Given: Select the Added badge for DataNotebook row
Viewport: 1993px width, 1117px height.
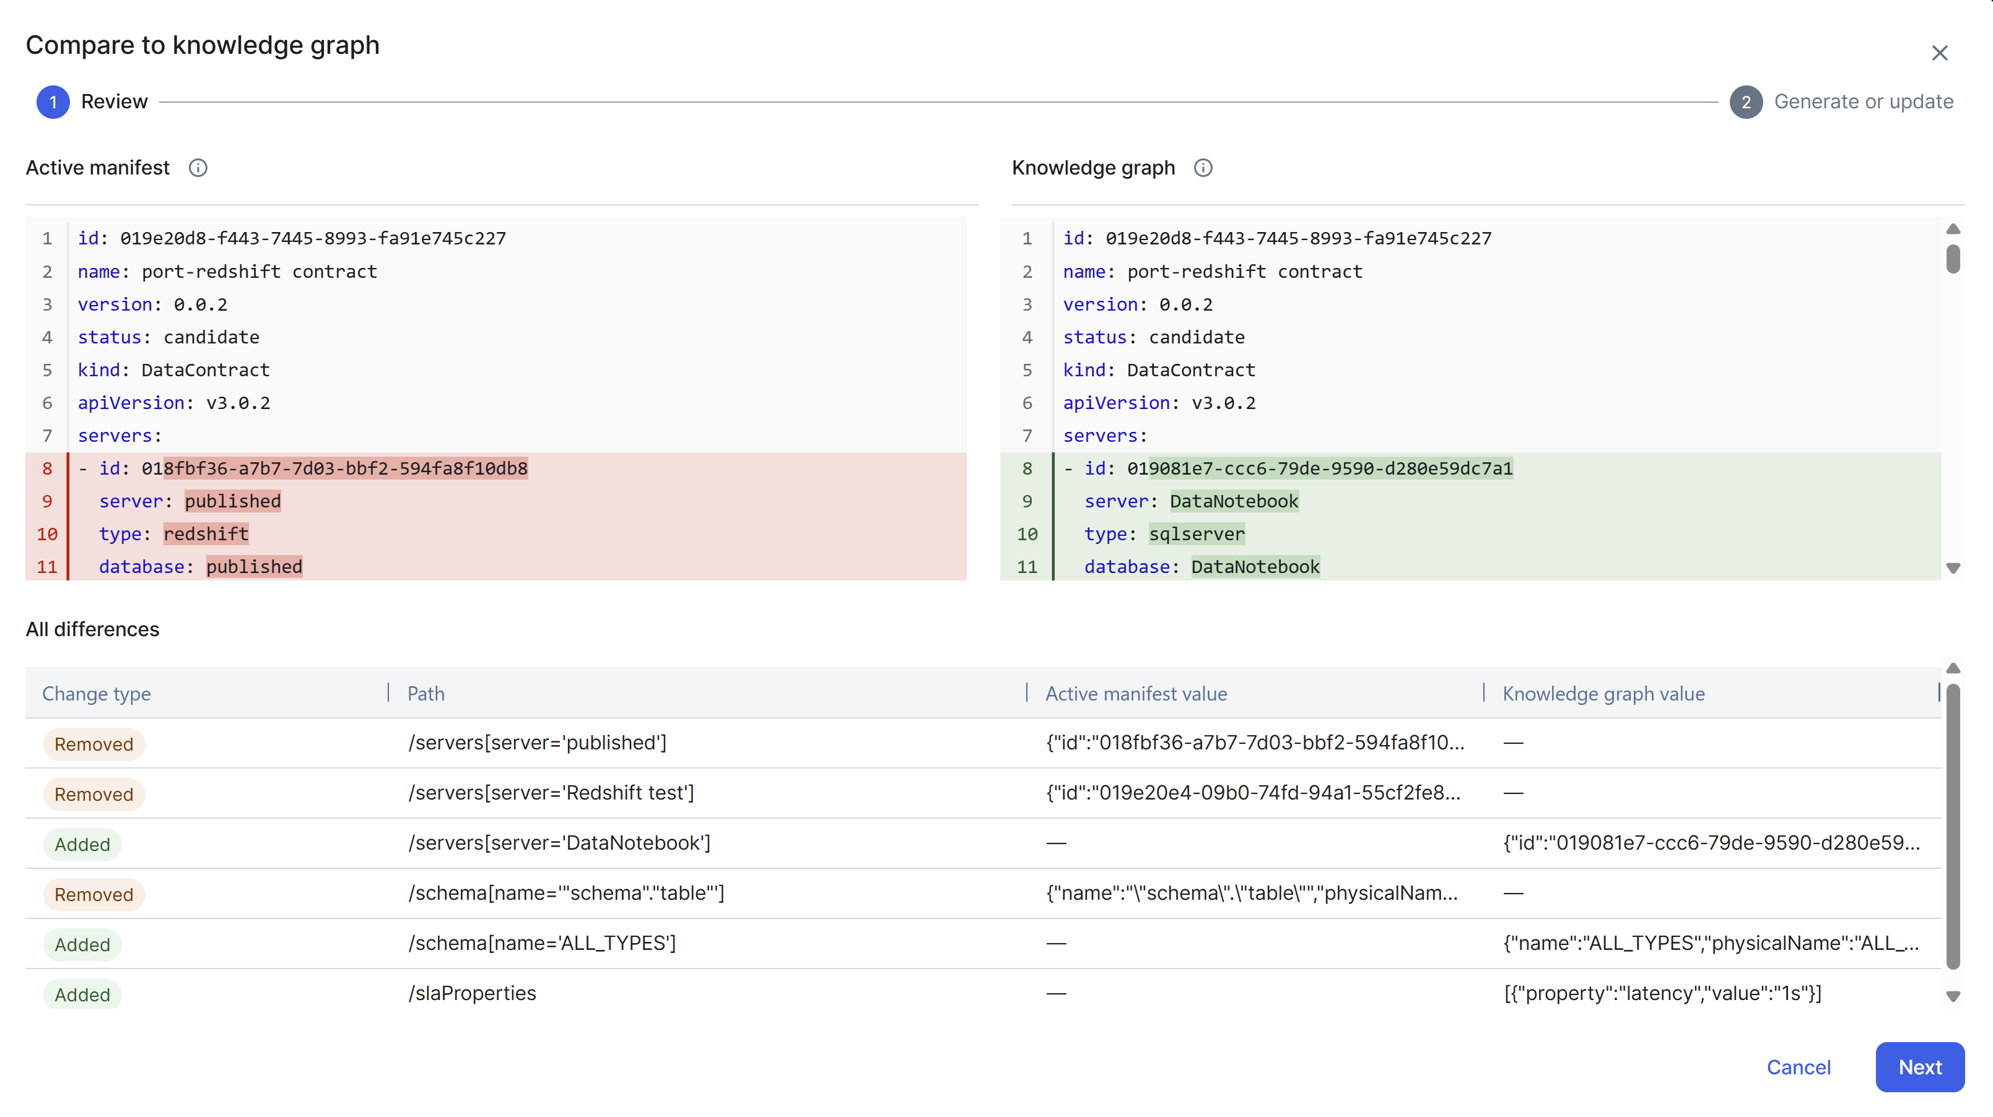Looking at the screenshot, I should pyautogui.click(x=82, y=844).
